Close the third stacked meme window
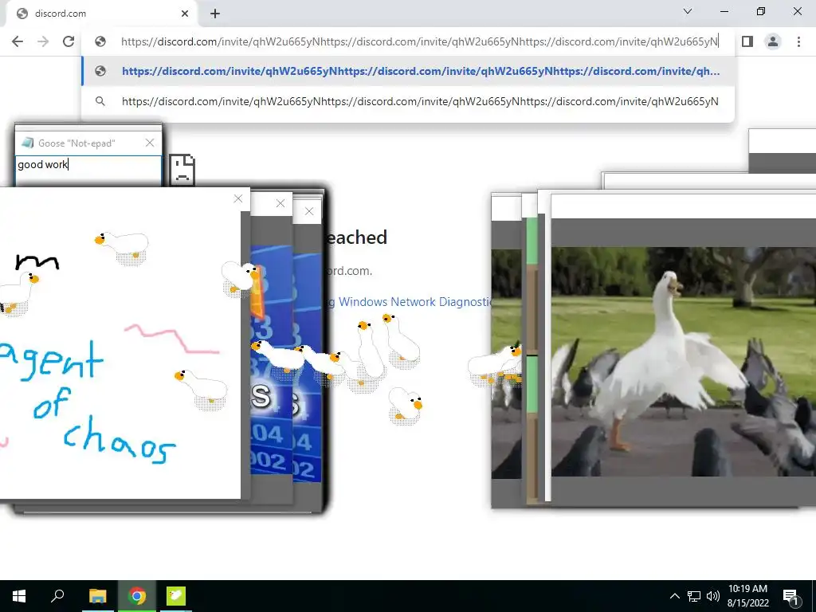This screenshot has height=612, width=816. [x=309, y=211]
